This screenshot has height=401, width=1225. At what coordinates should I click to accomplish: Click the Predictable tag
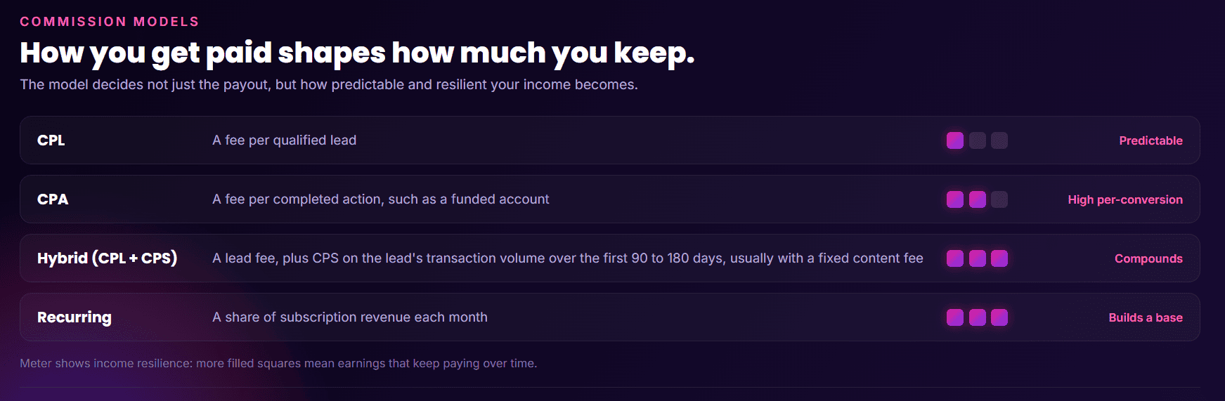coord(1151,140)
